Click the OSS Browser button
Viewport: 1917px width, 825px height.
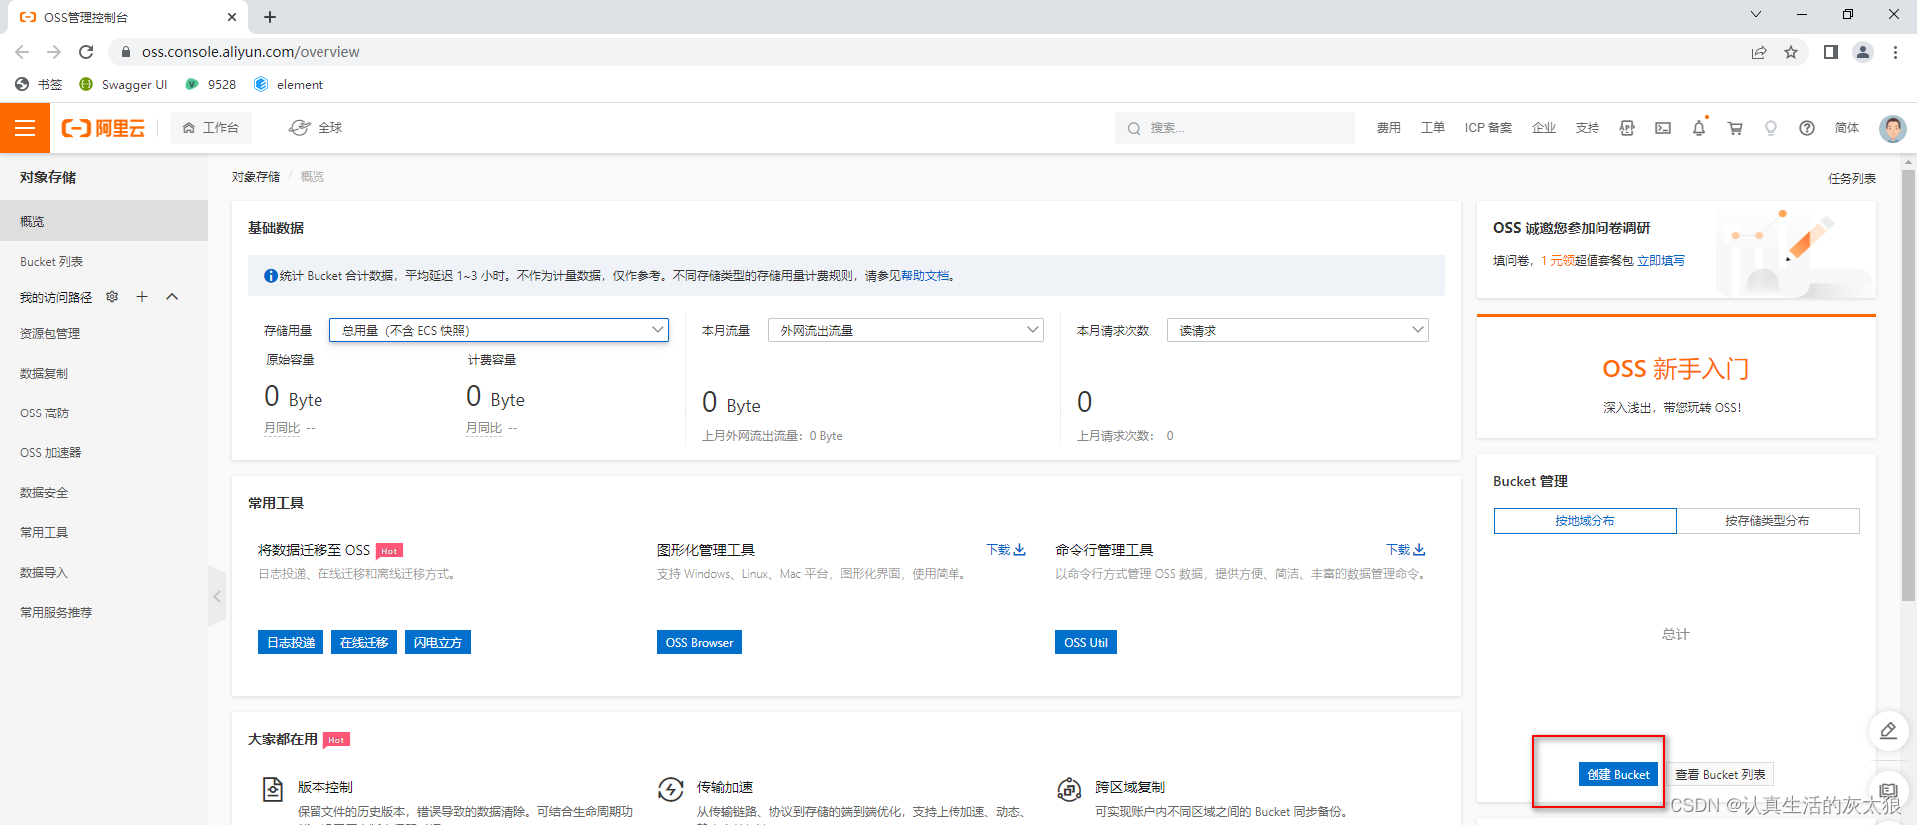699,642
